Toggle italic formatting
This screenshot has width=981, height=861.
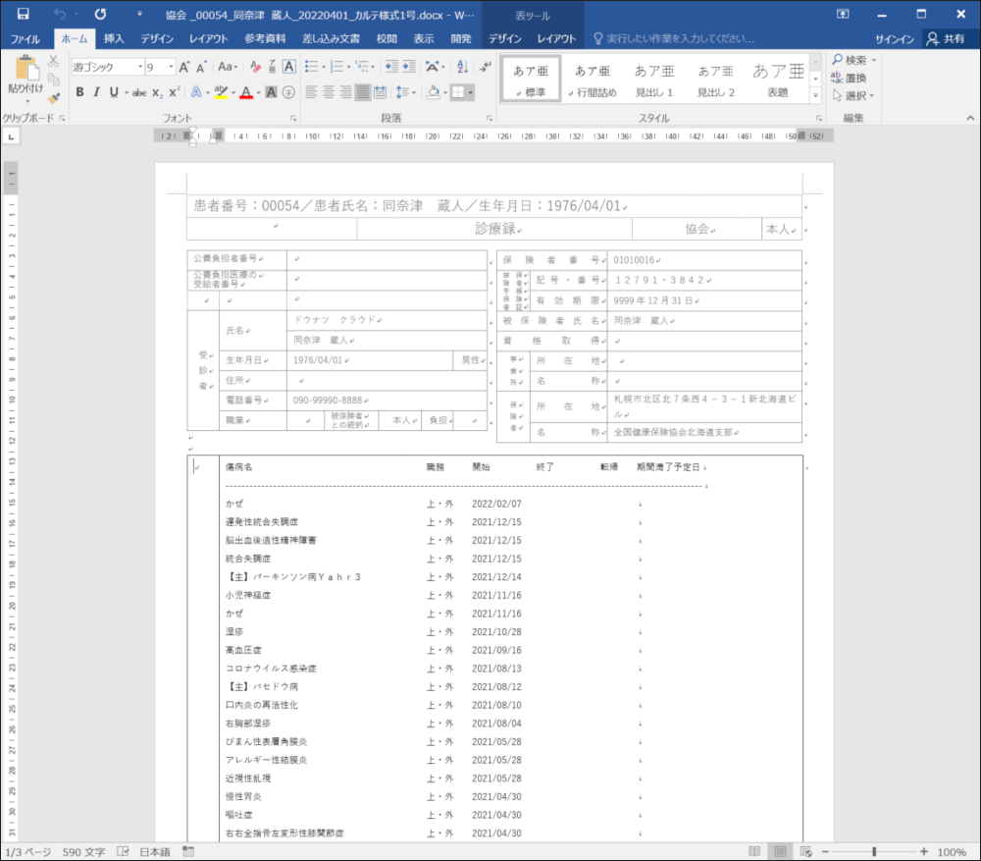(x=96, y=92)
